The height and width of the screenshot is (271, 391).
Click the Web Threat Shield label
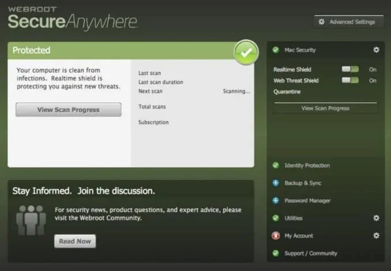click(296, 81)
